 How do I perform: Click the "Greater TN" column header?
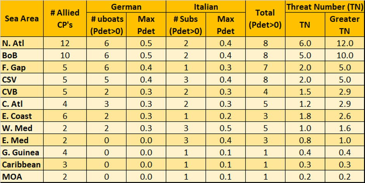[344, 25]
